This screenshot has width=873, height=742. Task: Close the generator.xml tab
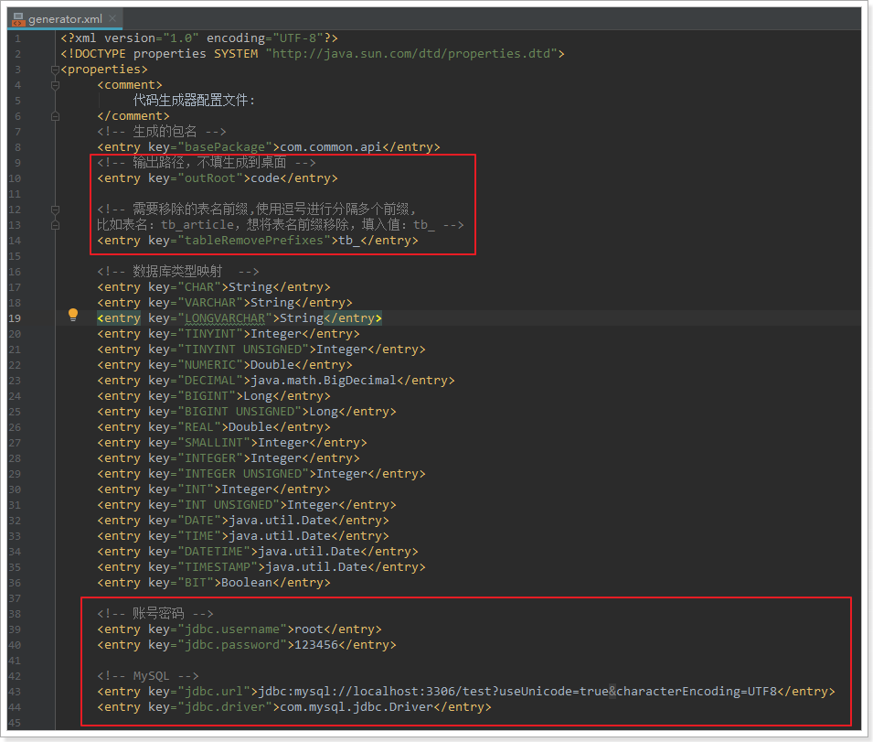pyautogui.click(x=112, y=18)
